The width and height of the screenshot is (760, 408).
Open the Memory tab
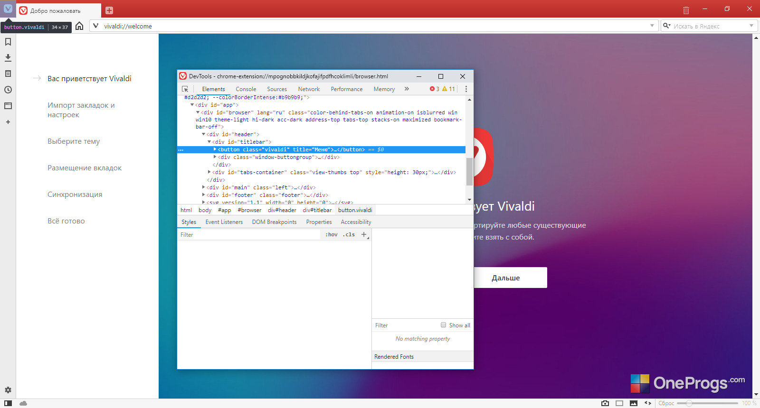(x=384, y=89)
